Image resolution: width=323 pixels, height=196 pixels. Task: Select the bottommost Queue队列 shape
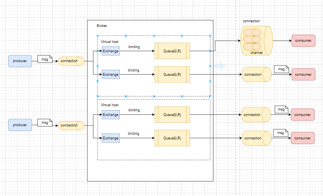[x=172, y=138]
